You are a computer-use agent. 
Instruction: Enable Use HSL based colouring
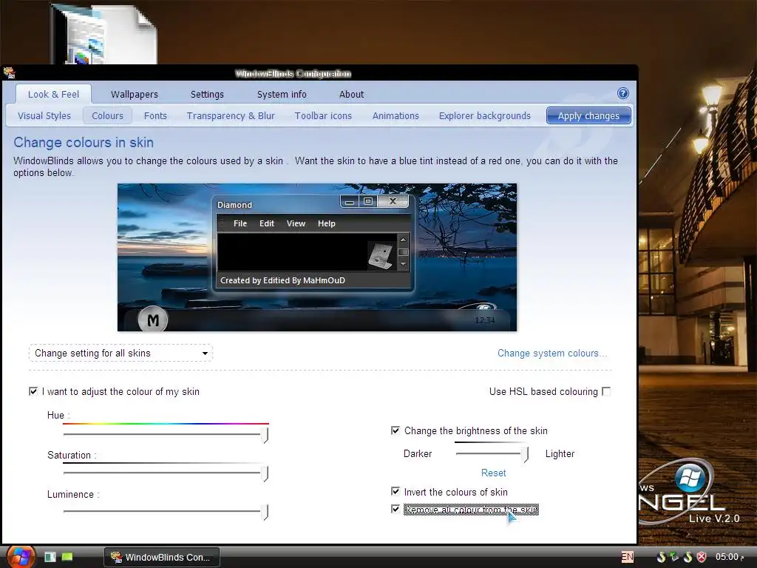(x=606, y=391)
